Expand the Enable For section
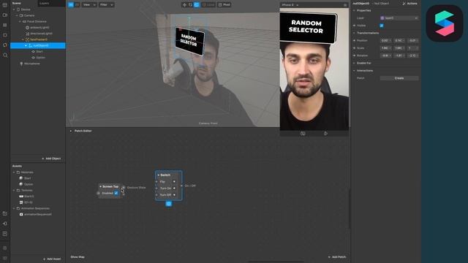The width and height of the screenshot is (468, 263). pos(354,64)
